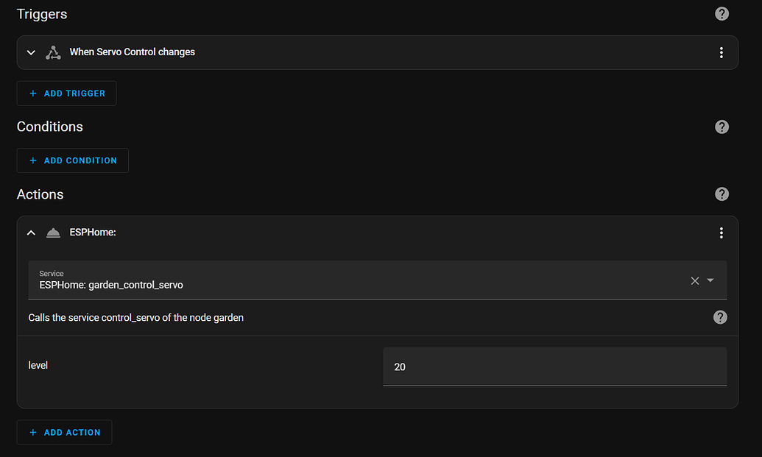
Task: Click the ADD TRIGGER button
Action: click(x=66, y=93)
